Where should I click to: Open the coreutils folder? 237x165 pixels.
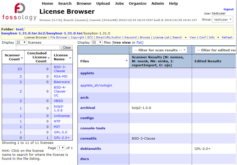(x=88, y=138)
